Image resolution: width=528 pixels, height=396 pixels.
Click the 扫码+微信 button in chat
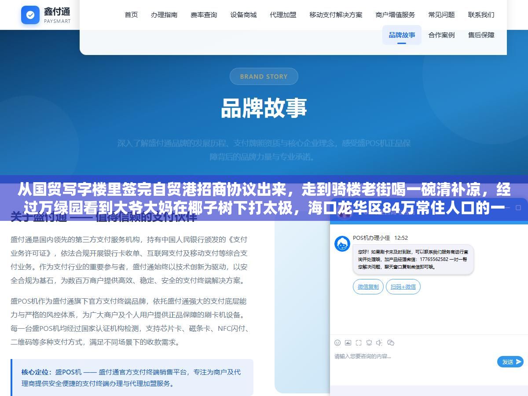403,287
